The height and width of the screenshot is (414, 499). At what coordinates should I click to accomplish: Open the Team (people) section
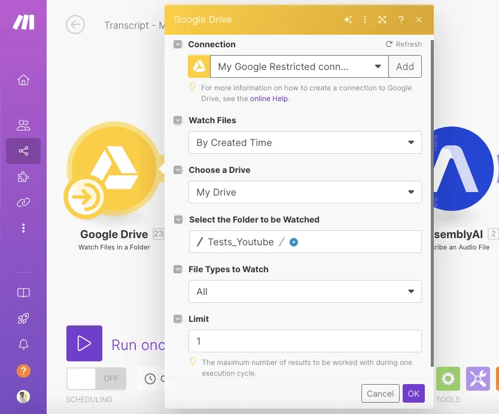click(x=23, y=126)
